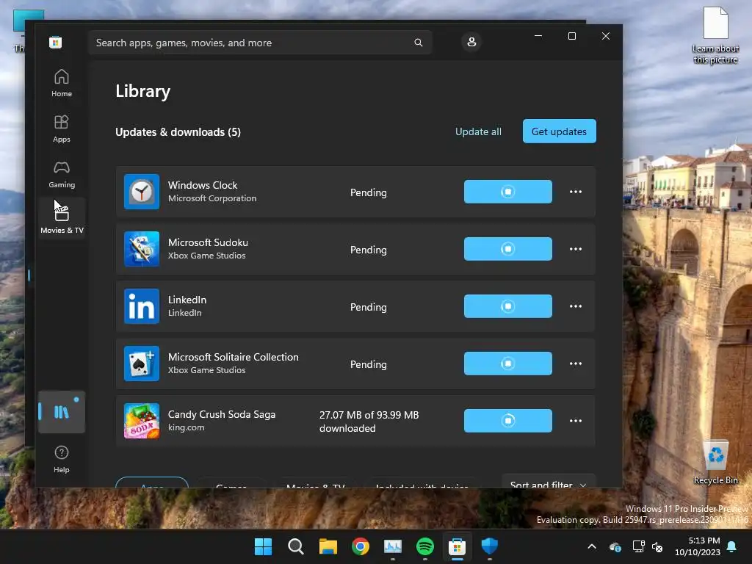Select the Library sidebar icon

(x=62, y=412)
